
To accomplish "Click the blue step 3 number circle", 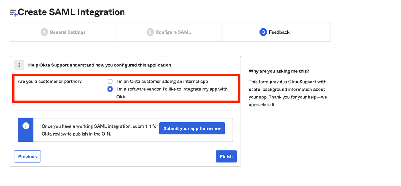I will [263, 32].
